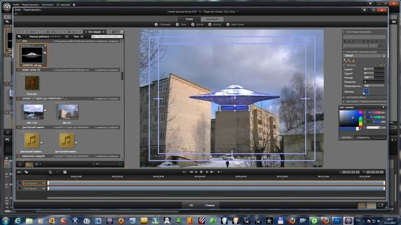Viewport: 401px width, 225px height.
Task: Select the Контур style category
Action: (x=215, y=24)
